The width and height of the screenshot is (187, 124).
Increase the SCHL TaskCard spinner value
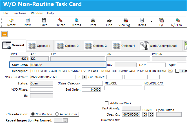point(84,76)
